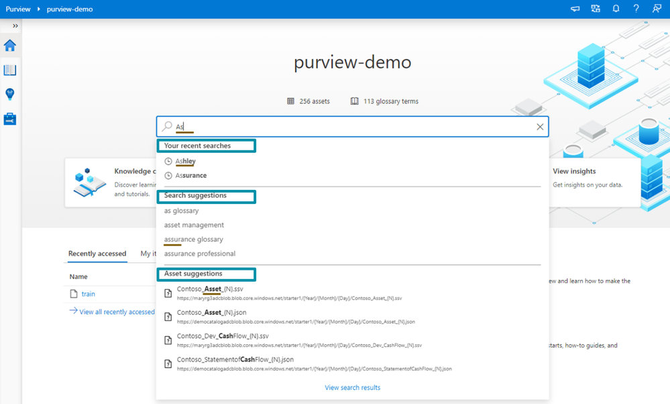Open the Management toolbox icon in sidebar
This screenshot has width=670, height=404.
pyautogui.click(x=10, y=119)
